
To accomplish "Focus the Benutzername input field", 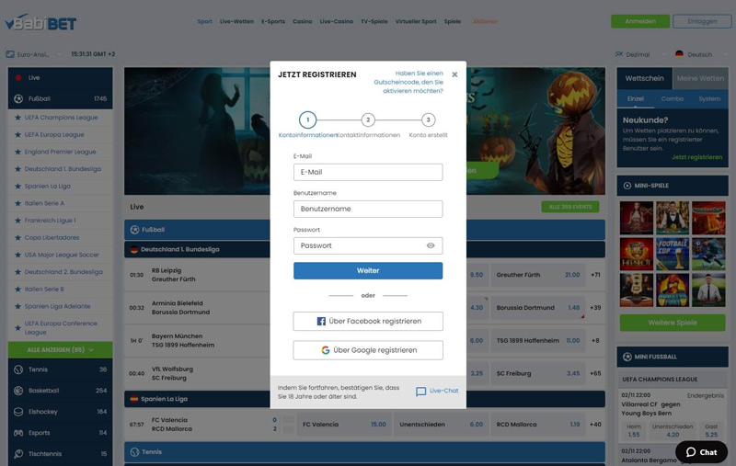I will (x=368, y=209).
